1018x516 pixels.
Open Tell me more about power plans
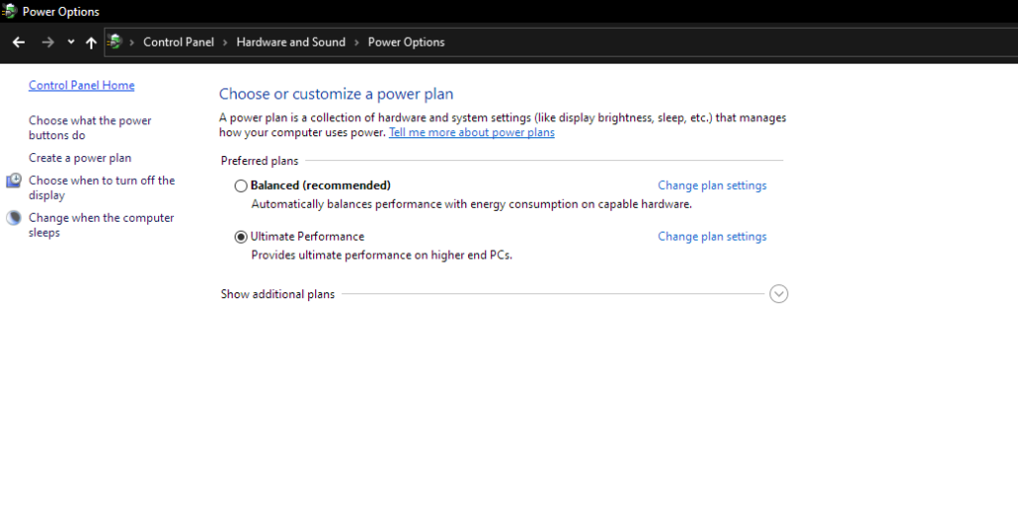tap(471, 132)
